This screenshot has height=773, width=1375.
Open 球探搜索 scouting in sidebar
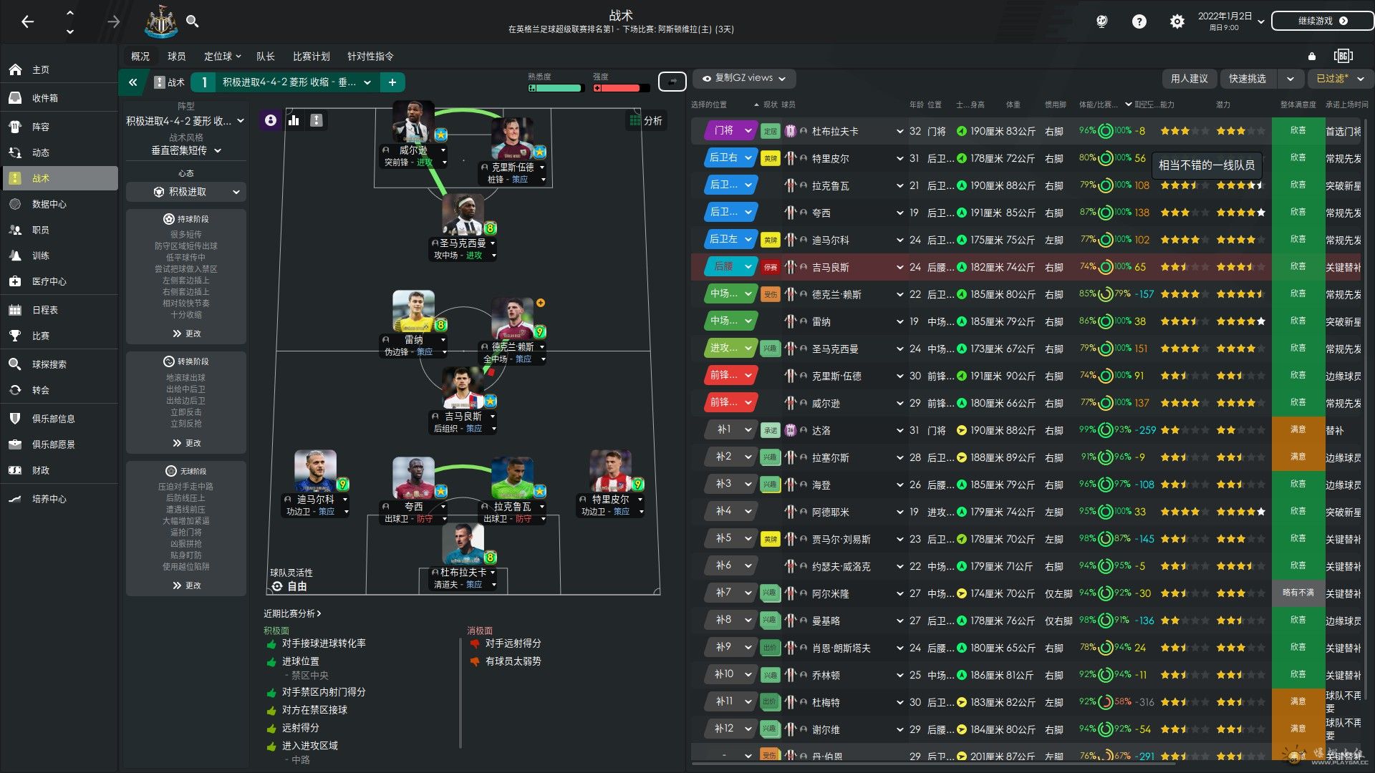[x=60, y=364]
